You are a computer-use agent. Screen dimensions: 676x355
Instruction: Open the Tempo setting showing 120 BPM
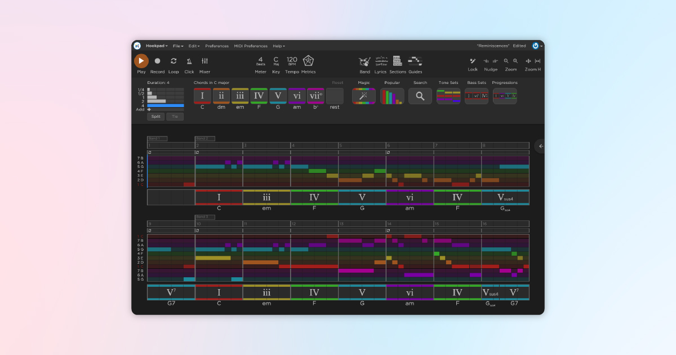[x=292, y=61]
